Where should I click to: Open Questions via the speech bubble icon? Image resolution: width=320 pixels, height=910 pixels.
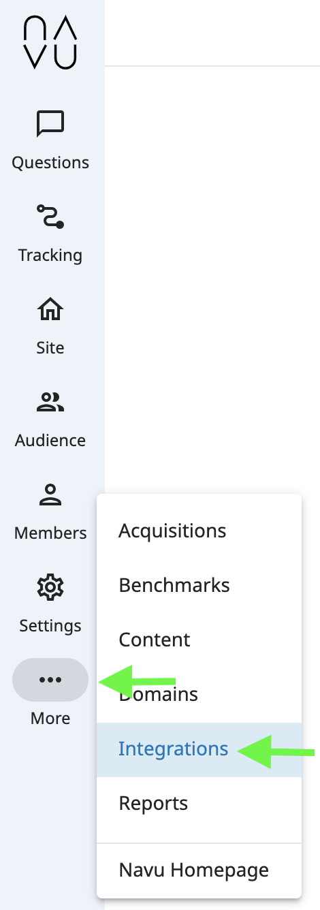pos(50,124)
